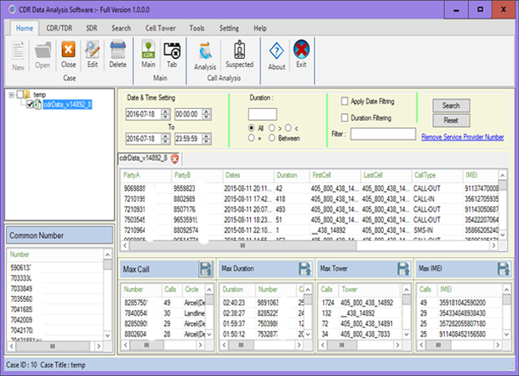
Task: Close the cdrData_v14892_8 tab
Action: click(174, 158)
